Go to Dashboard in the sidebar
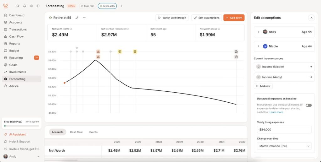The width and height of the screenshot is (321, 162). pyautogui.click(x=22, y=15)
